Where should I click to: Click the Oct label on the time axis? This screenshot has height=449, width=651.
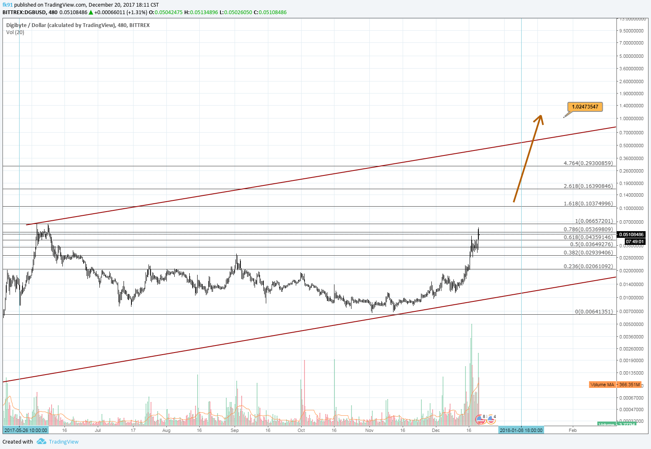click(x=301, y=430)
